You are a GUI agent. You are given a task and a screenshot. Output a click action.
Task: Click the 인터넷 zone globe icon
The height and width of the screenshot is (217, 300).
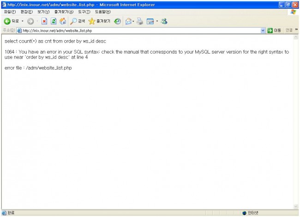point(244,213)
